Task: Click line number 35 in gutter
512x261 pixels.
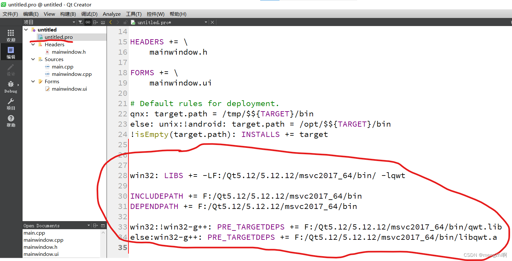Action: click(123, 248)
